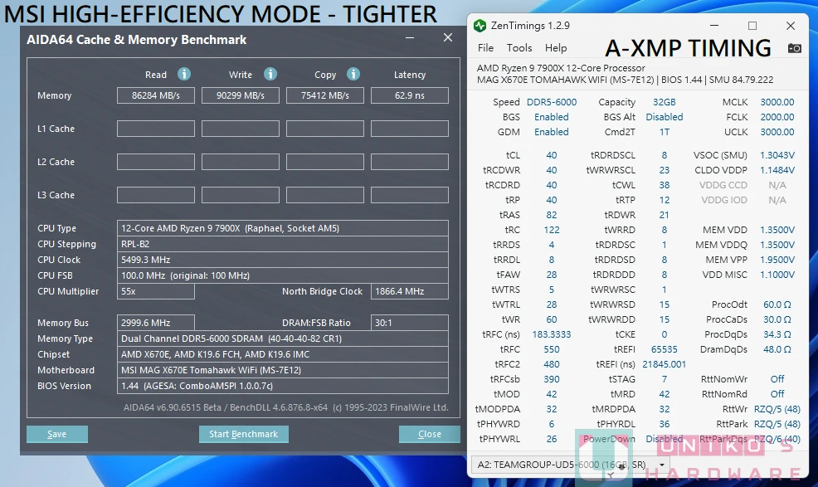Click the BIOS Version field 1.44 AGESA

[283, 385]
